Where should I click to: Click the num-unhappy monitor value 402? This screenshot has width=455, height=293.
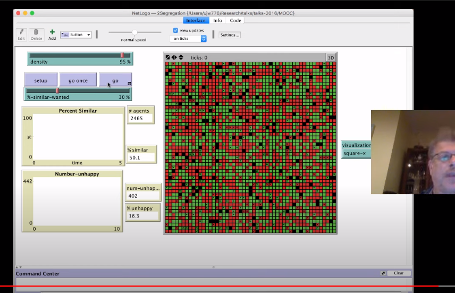tap(143, 196)
